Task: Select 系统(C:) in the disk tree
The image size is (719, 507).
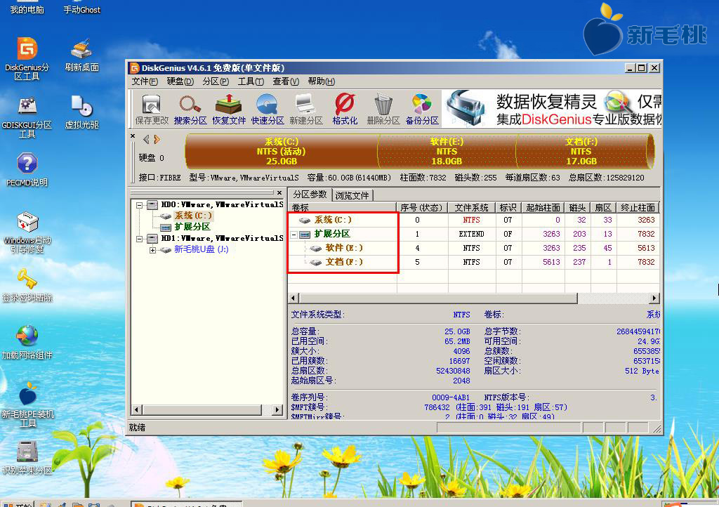Action: click(x=192, y=216)
